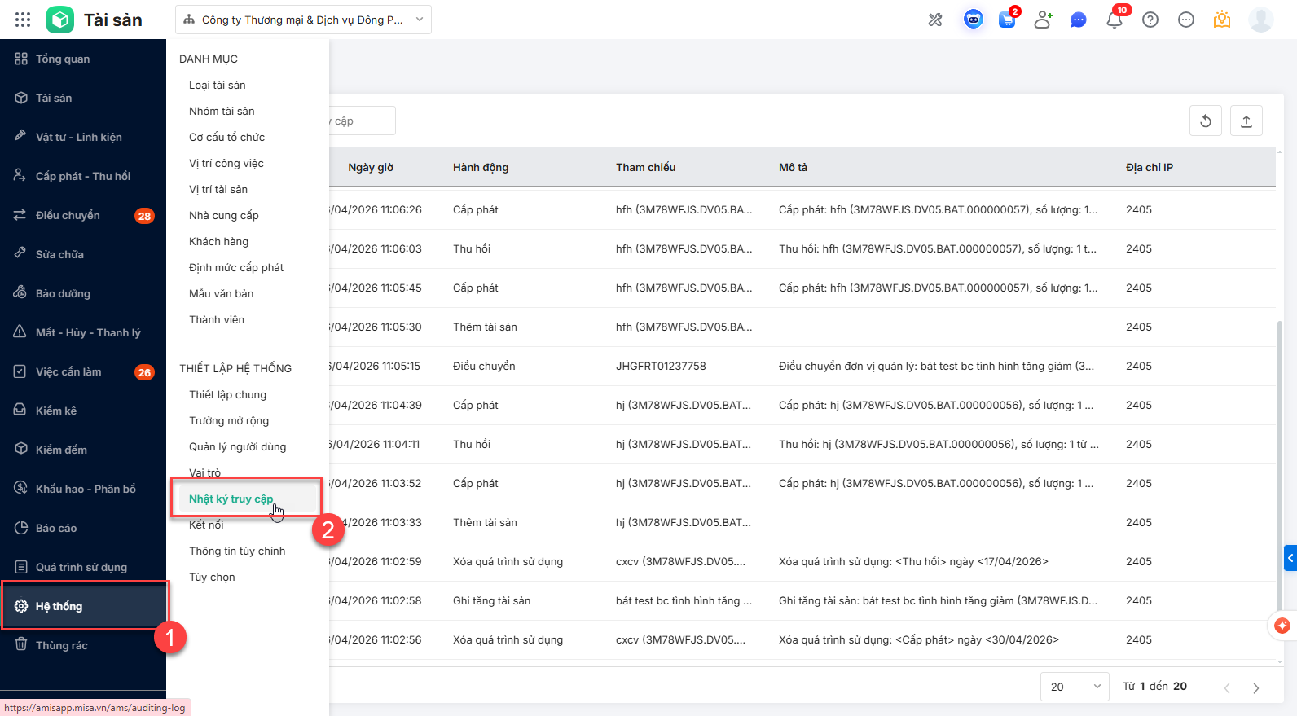The image size is (1297, 716).
Task: Go to next page arrow
Action: 1255,687
